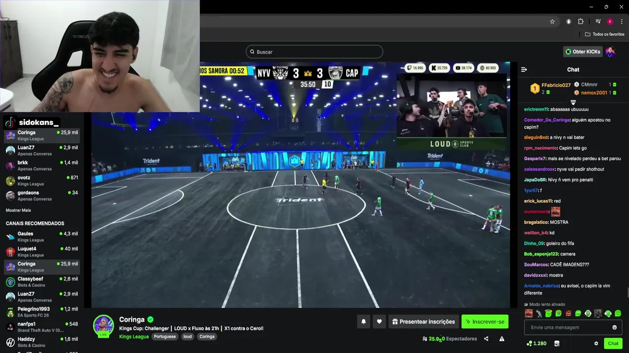
Task: Open the Chrome profile 'e' avatar
Action: [610, 22]
